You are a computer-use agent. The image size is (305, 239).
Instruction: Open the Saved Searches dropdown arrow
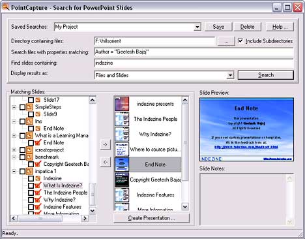[197, 27]
